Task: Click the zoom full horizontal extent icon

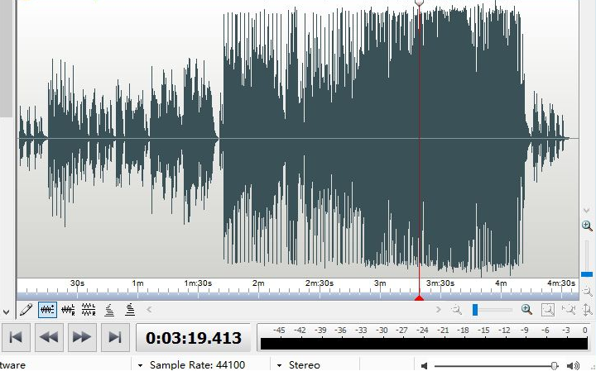Action: (569, 310)
